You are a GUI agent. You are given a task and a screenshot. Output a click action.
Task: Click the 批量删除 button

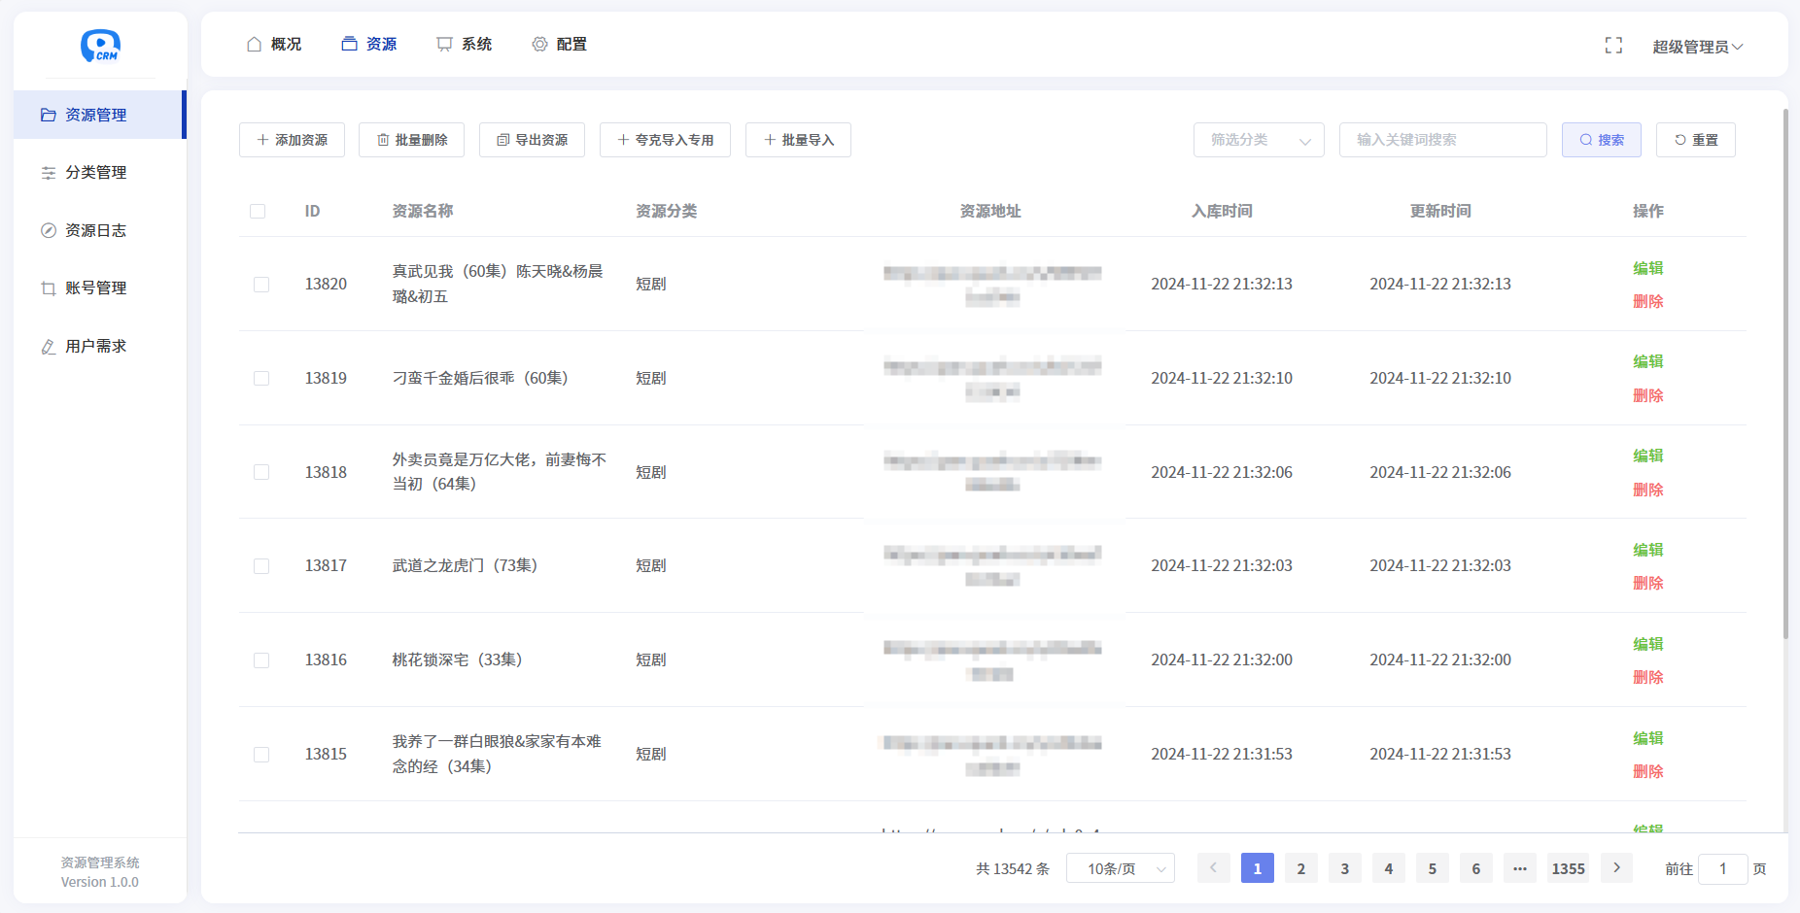coord(411,140)
